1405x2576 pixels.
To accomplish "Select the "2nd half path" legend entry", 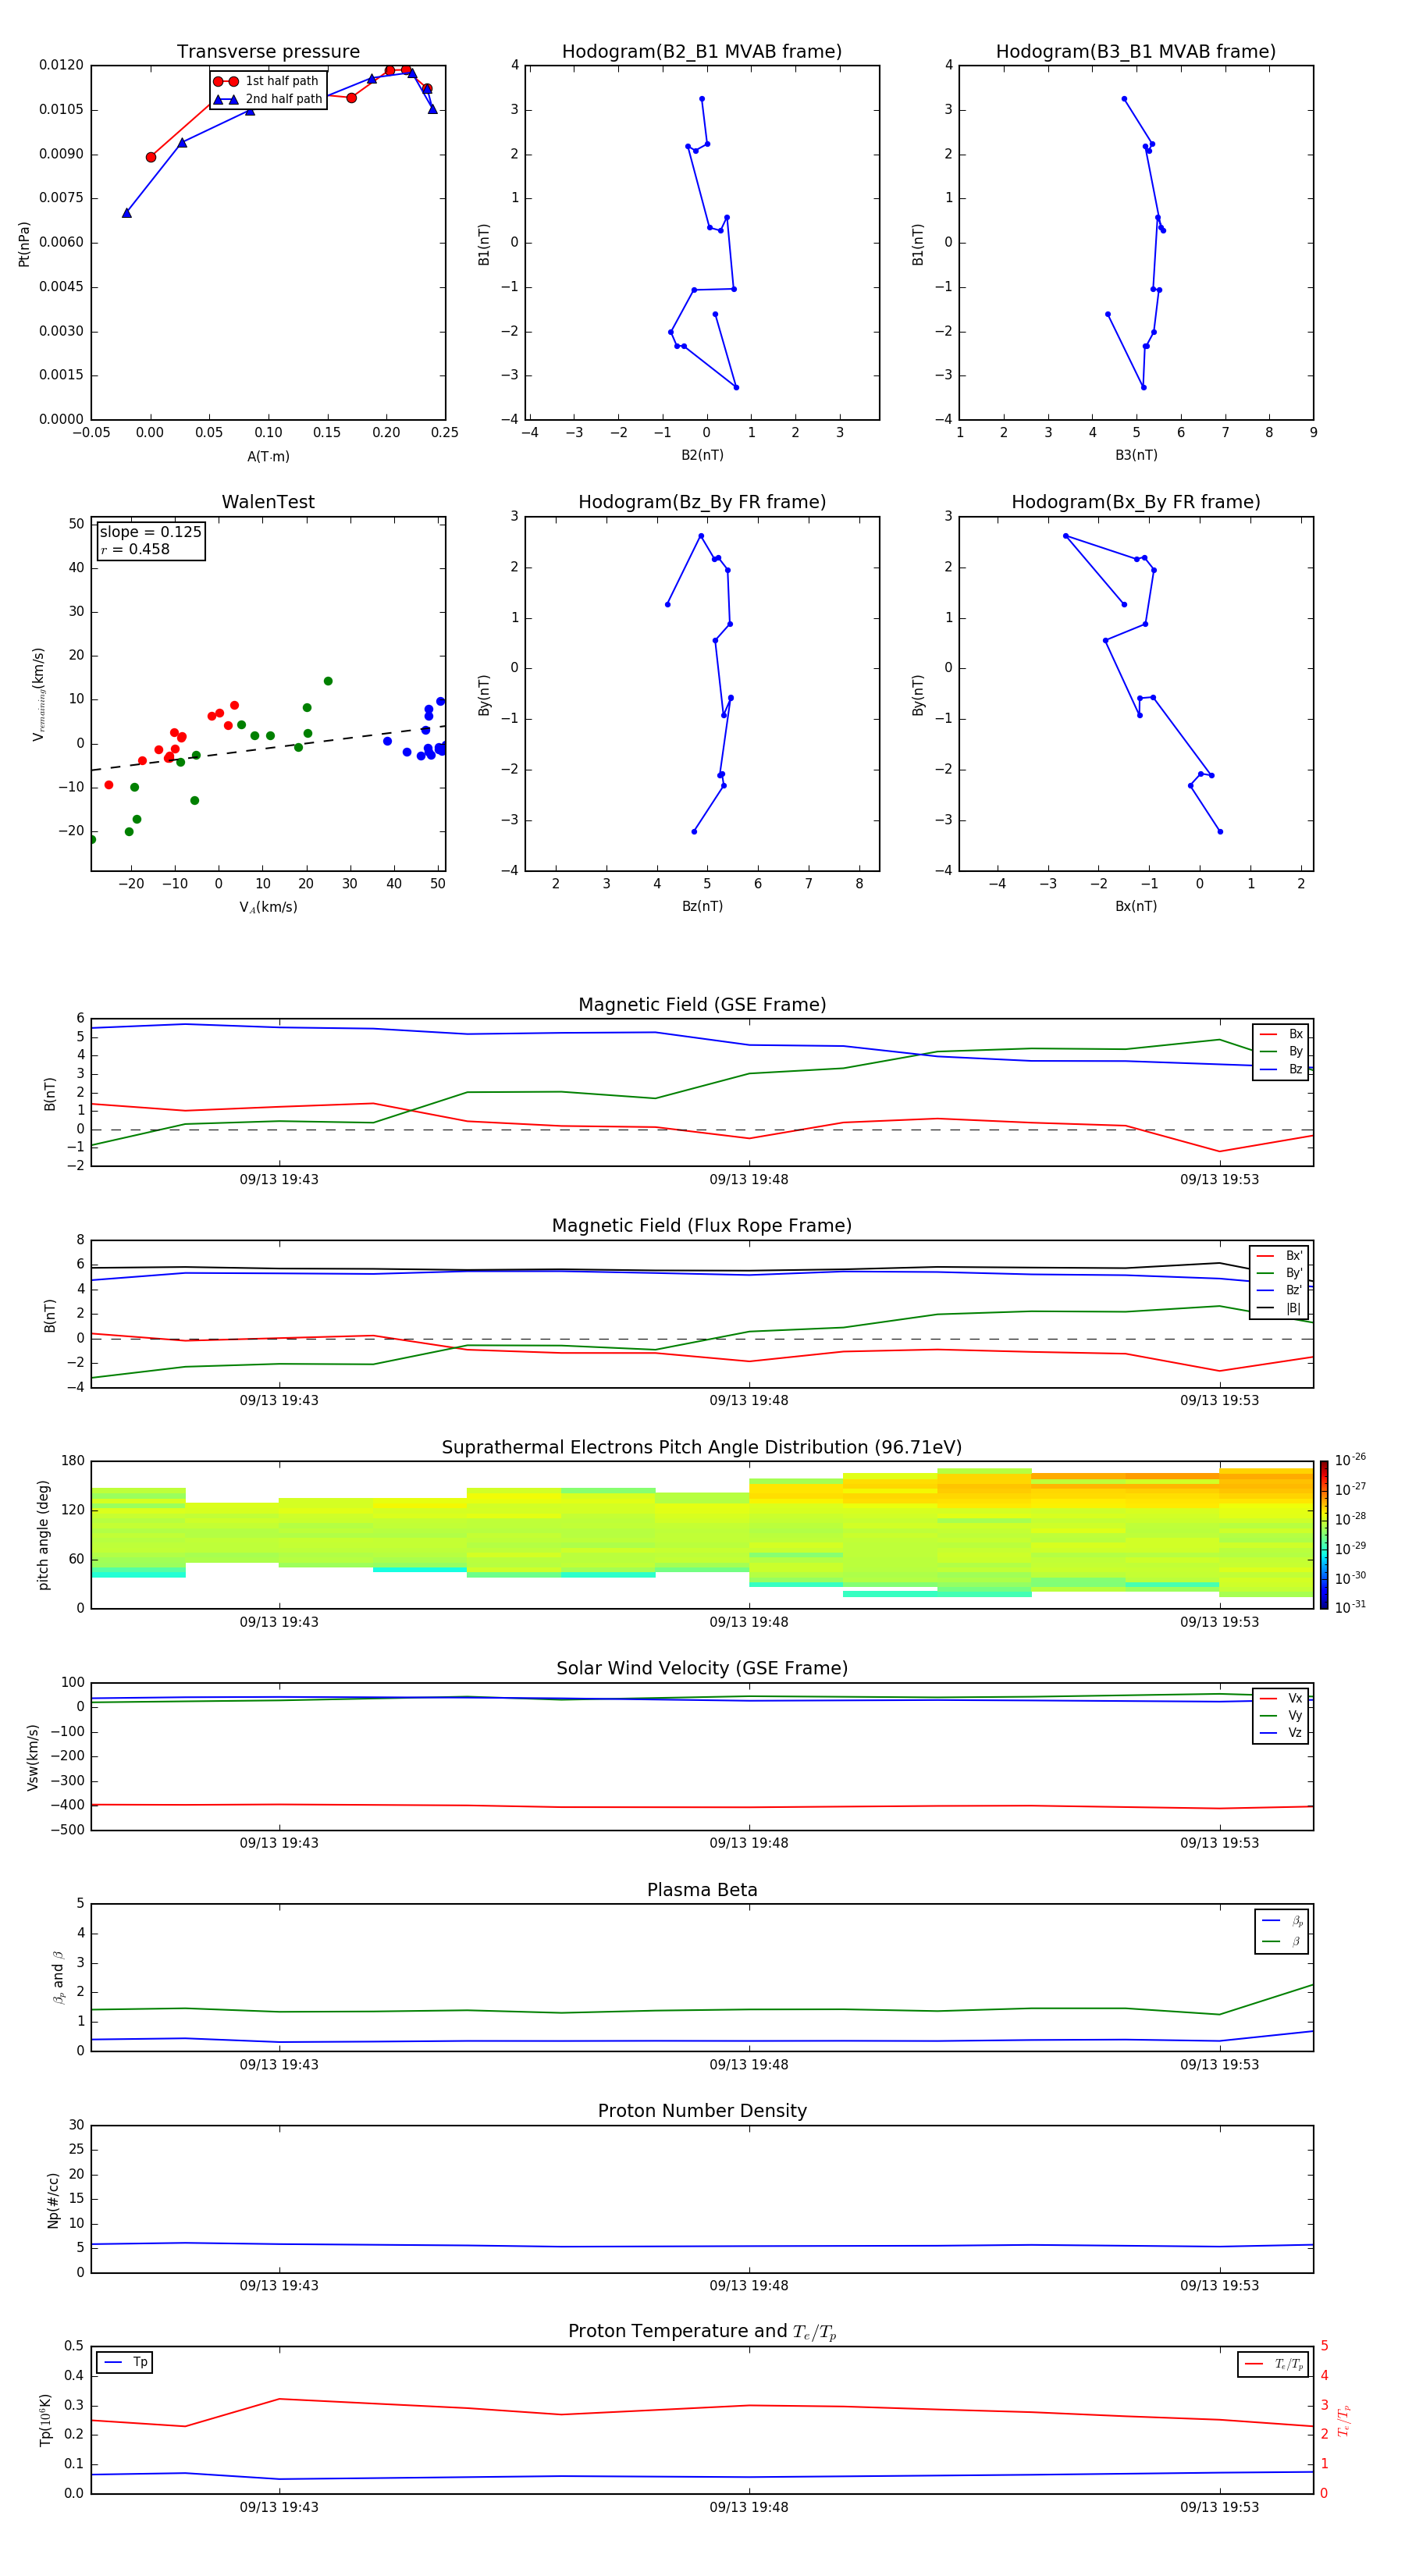I will (x=268, y=99).
